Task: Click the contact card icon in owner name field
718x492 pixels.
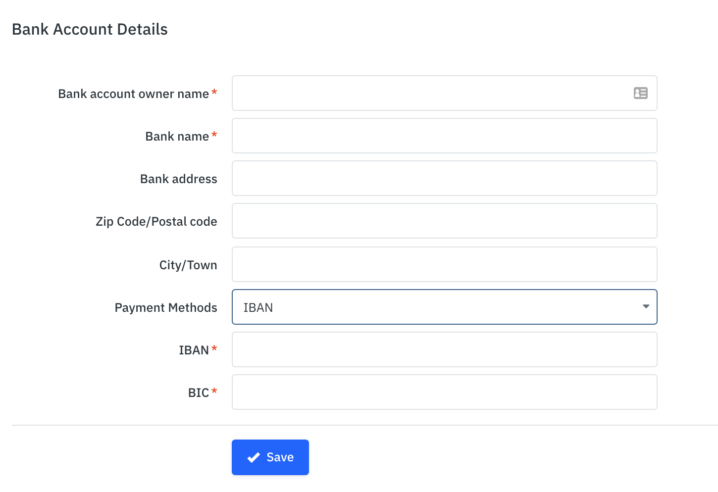Action: [640, 93]
